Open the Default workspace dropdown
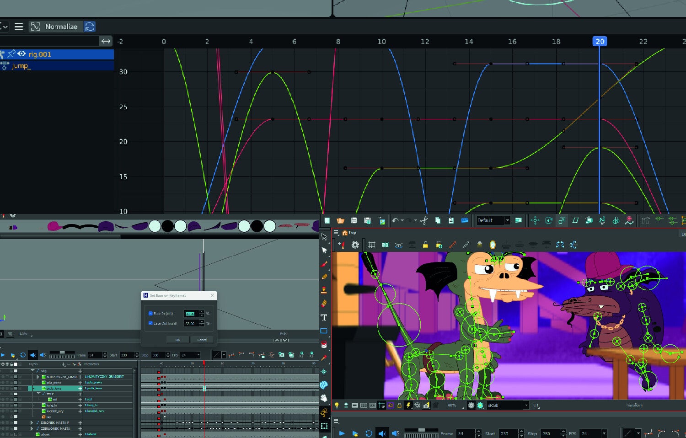 click(x=507, y=220)
